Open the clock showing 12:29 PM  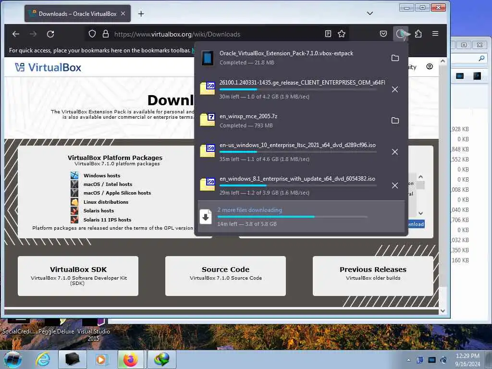click(x=467, y=360)
